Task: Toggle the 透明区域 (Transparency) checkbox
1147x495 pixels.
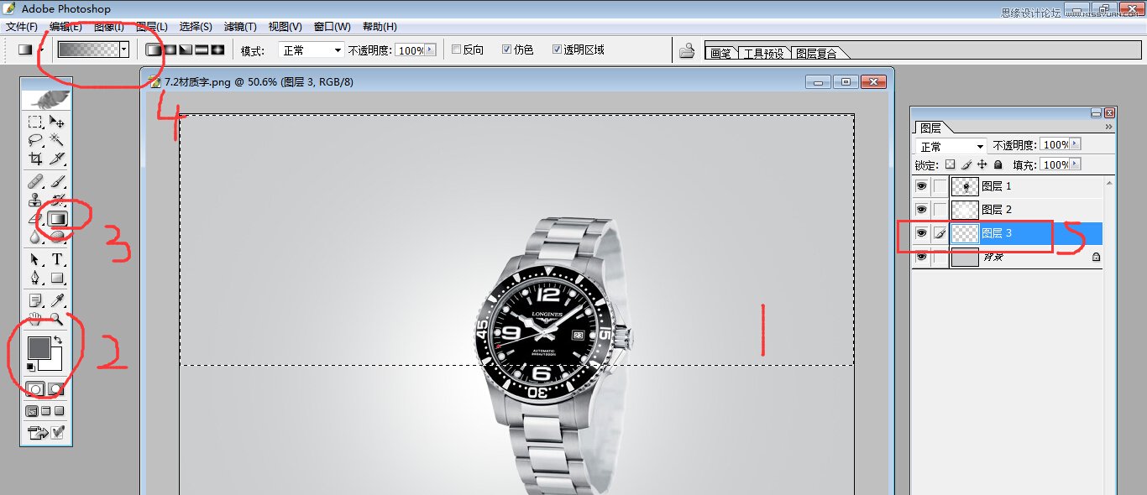Action: tap(557, 49)
